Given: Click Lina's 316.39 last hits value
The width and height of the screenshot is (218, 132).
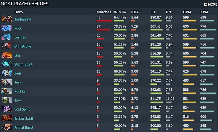Looking at the screenshot, I should [x=156, y=54].
